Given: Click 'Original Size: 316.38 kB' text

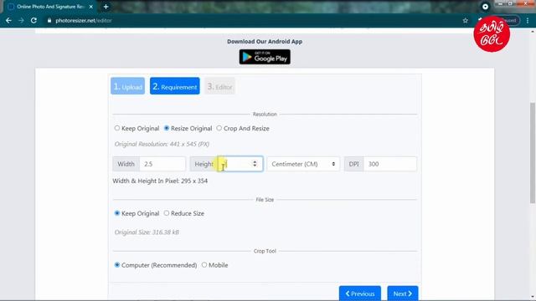Looking at the screenshot, I should point(147,232).
